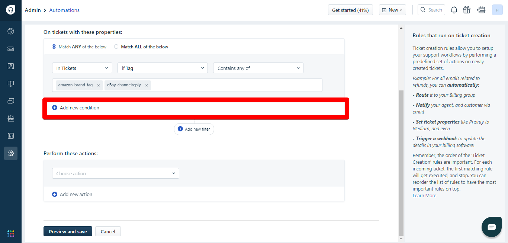Open the Admin gear sidebar icon
Viewport: 508px width, 243px height.
coord(11,153)
